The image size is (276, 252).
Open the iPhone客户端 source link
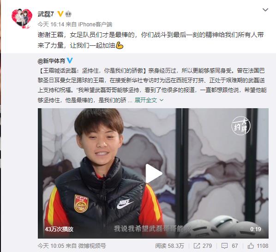click(95, 25)
